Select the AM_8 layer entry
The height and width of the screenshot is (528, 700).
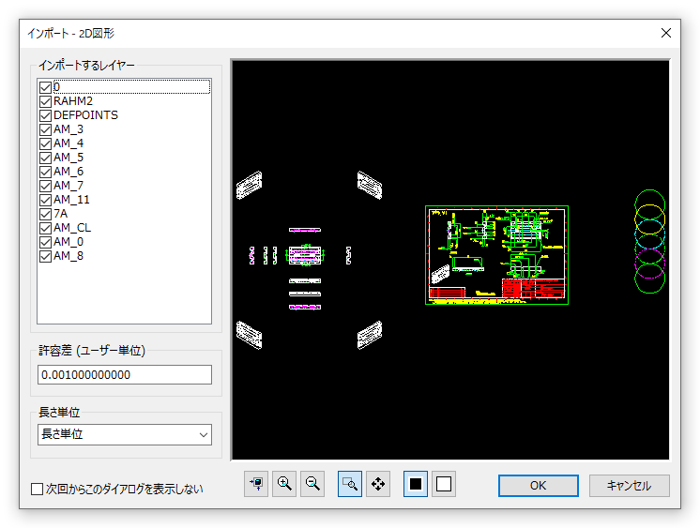[68, 256]
